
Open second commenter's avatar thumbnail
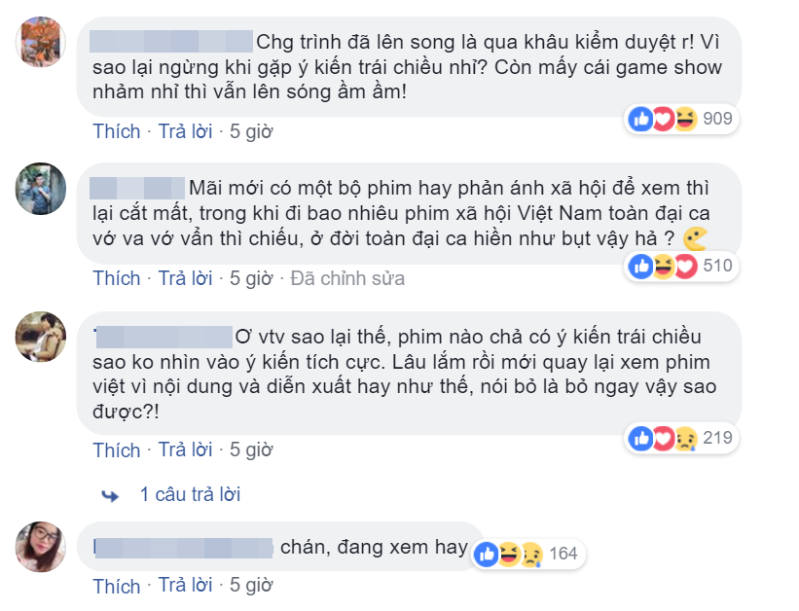click(x=41, y=188)
